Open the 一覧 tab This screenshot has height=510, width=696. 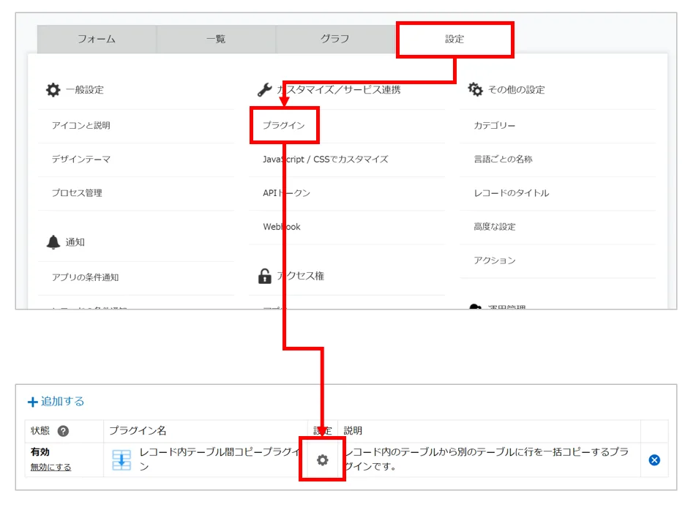click(x=216, y=39)
